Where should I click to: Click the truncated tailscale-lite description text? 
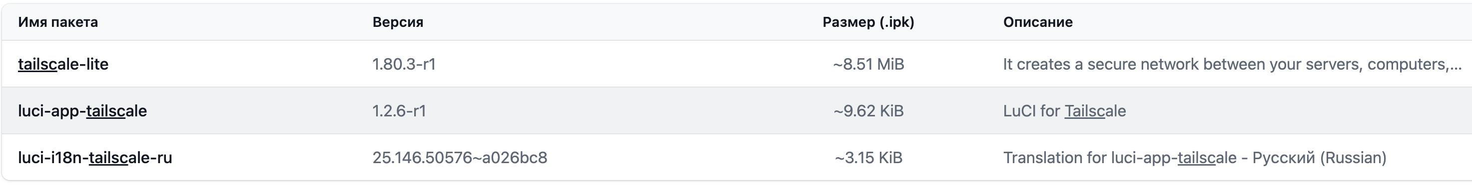[x=1232, y=64]
